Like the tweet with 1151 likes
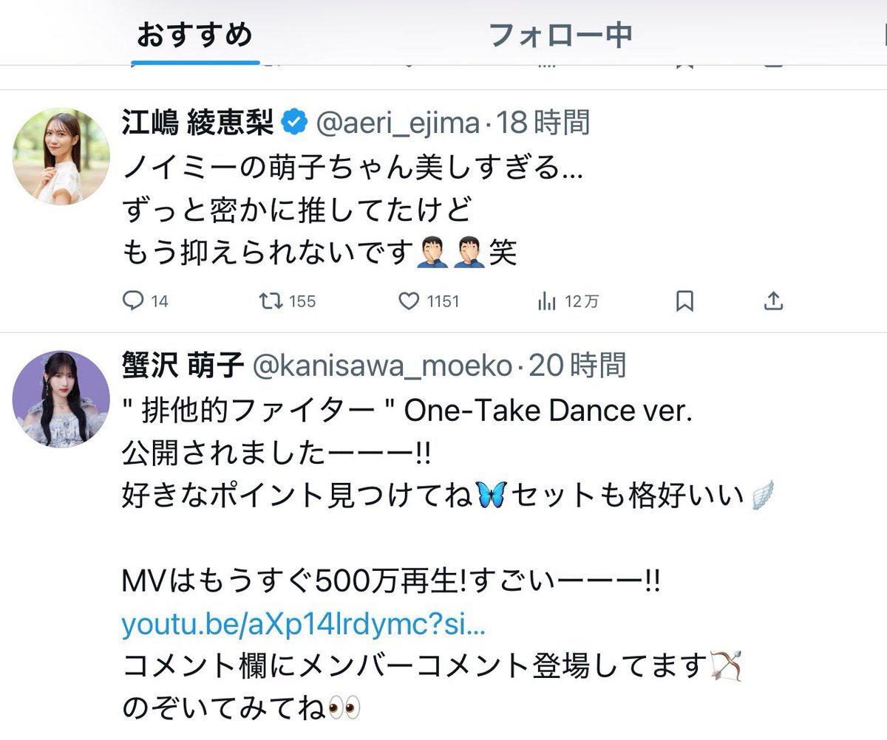Screen dimensions: 887x740 (429, 301)
